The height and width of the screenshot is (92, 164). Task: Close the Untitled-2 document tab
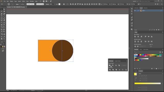(26, 7)
